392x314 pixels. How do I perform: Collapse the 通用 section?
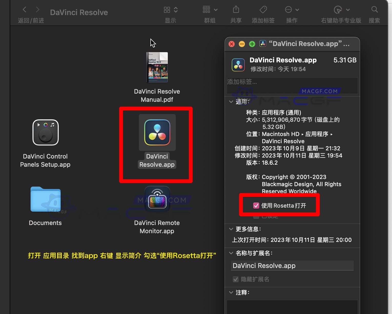pyautogui.click(x=231, y=102)
